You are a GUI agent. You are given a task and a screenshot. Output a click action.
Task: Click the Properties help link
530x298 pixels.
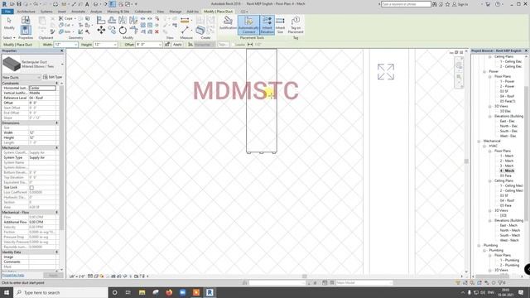click(x=13, y=276)
